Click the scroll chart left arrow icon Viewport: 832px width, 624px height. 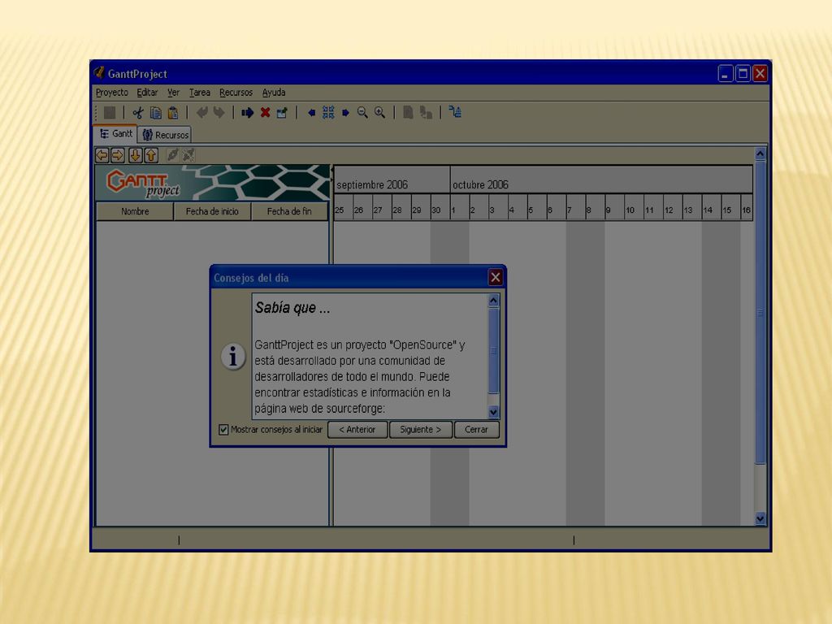312,112
